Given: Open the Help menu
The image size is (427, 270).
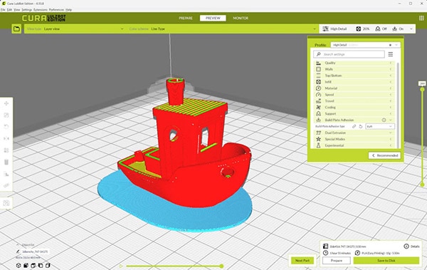Looking at the screenshot, I should pyautogui.click(x=68, y=9).
